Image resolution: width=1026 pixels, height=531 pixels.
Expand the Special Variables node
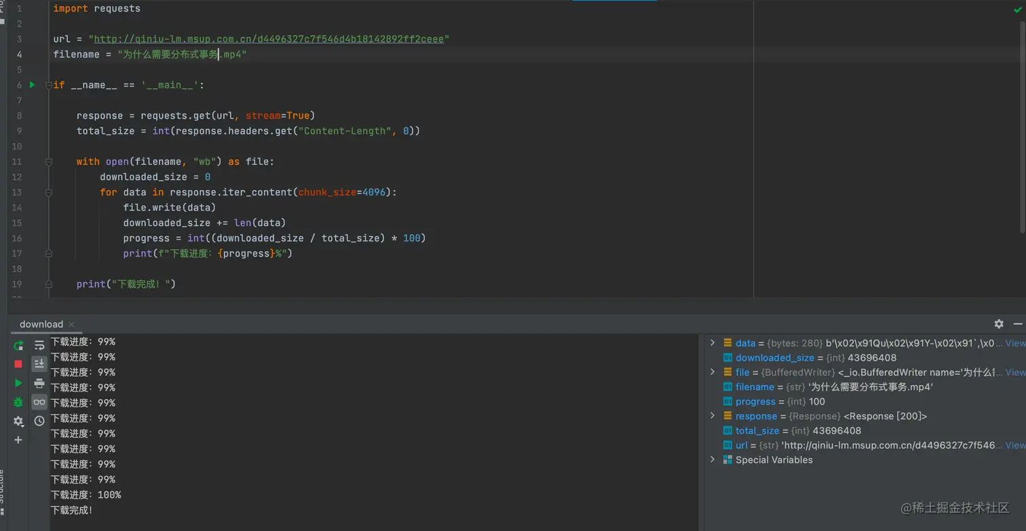tap(712, 460)
